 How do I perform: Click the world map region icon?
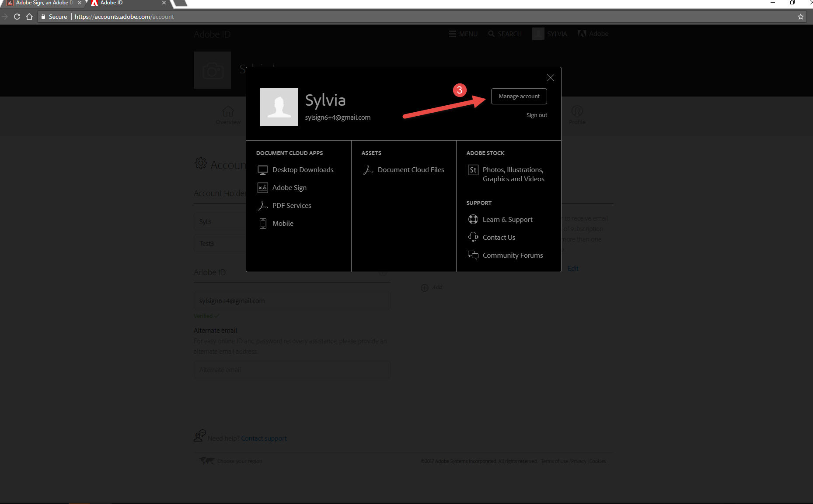click(x=207, y=460)
